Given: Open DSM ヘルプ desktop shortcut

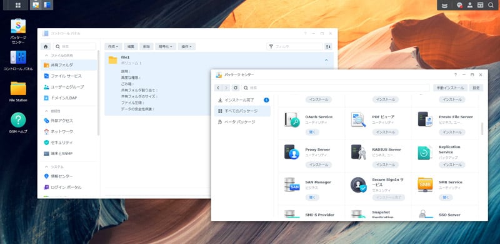Looking at the screenshot, I should point(18,119).
